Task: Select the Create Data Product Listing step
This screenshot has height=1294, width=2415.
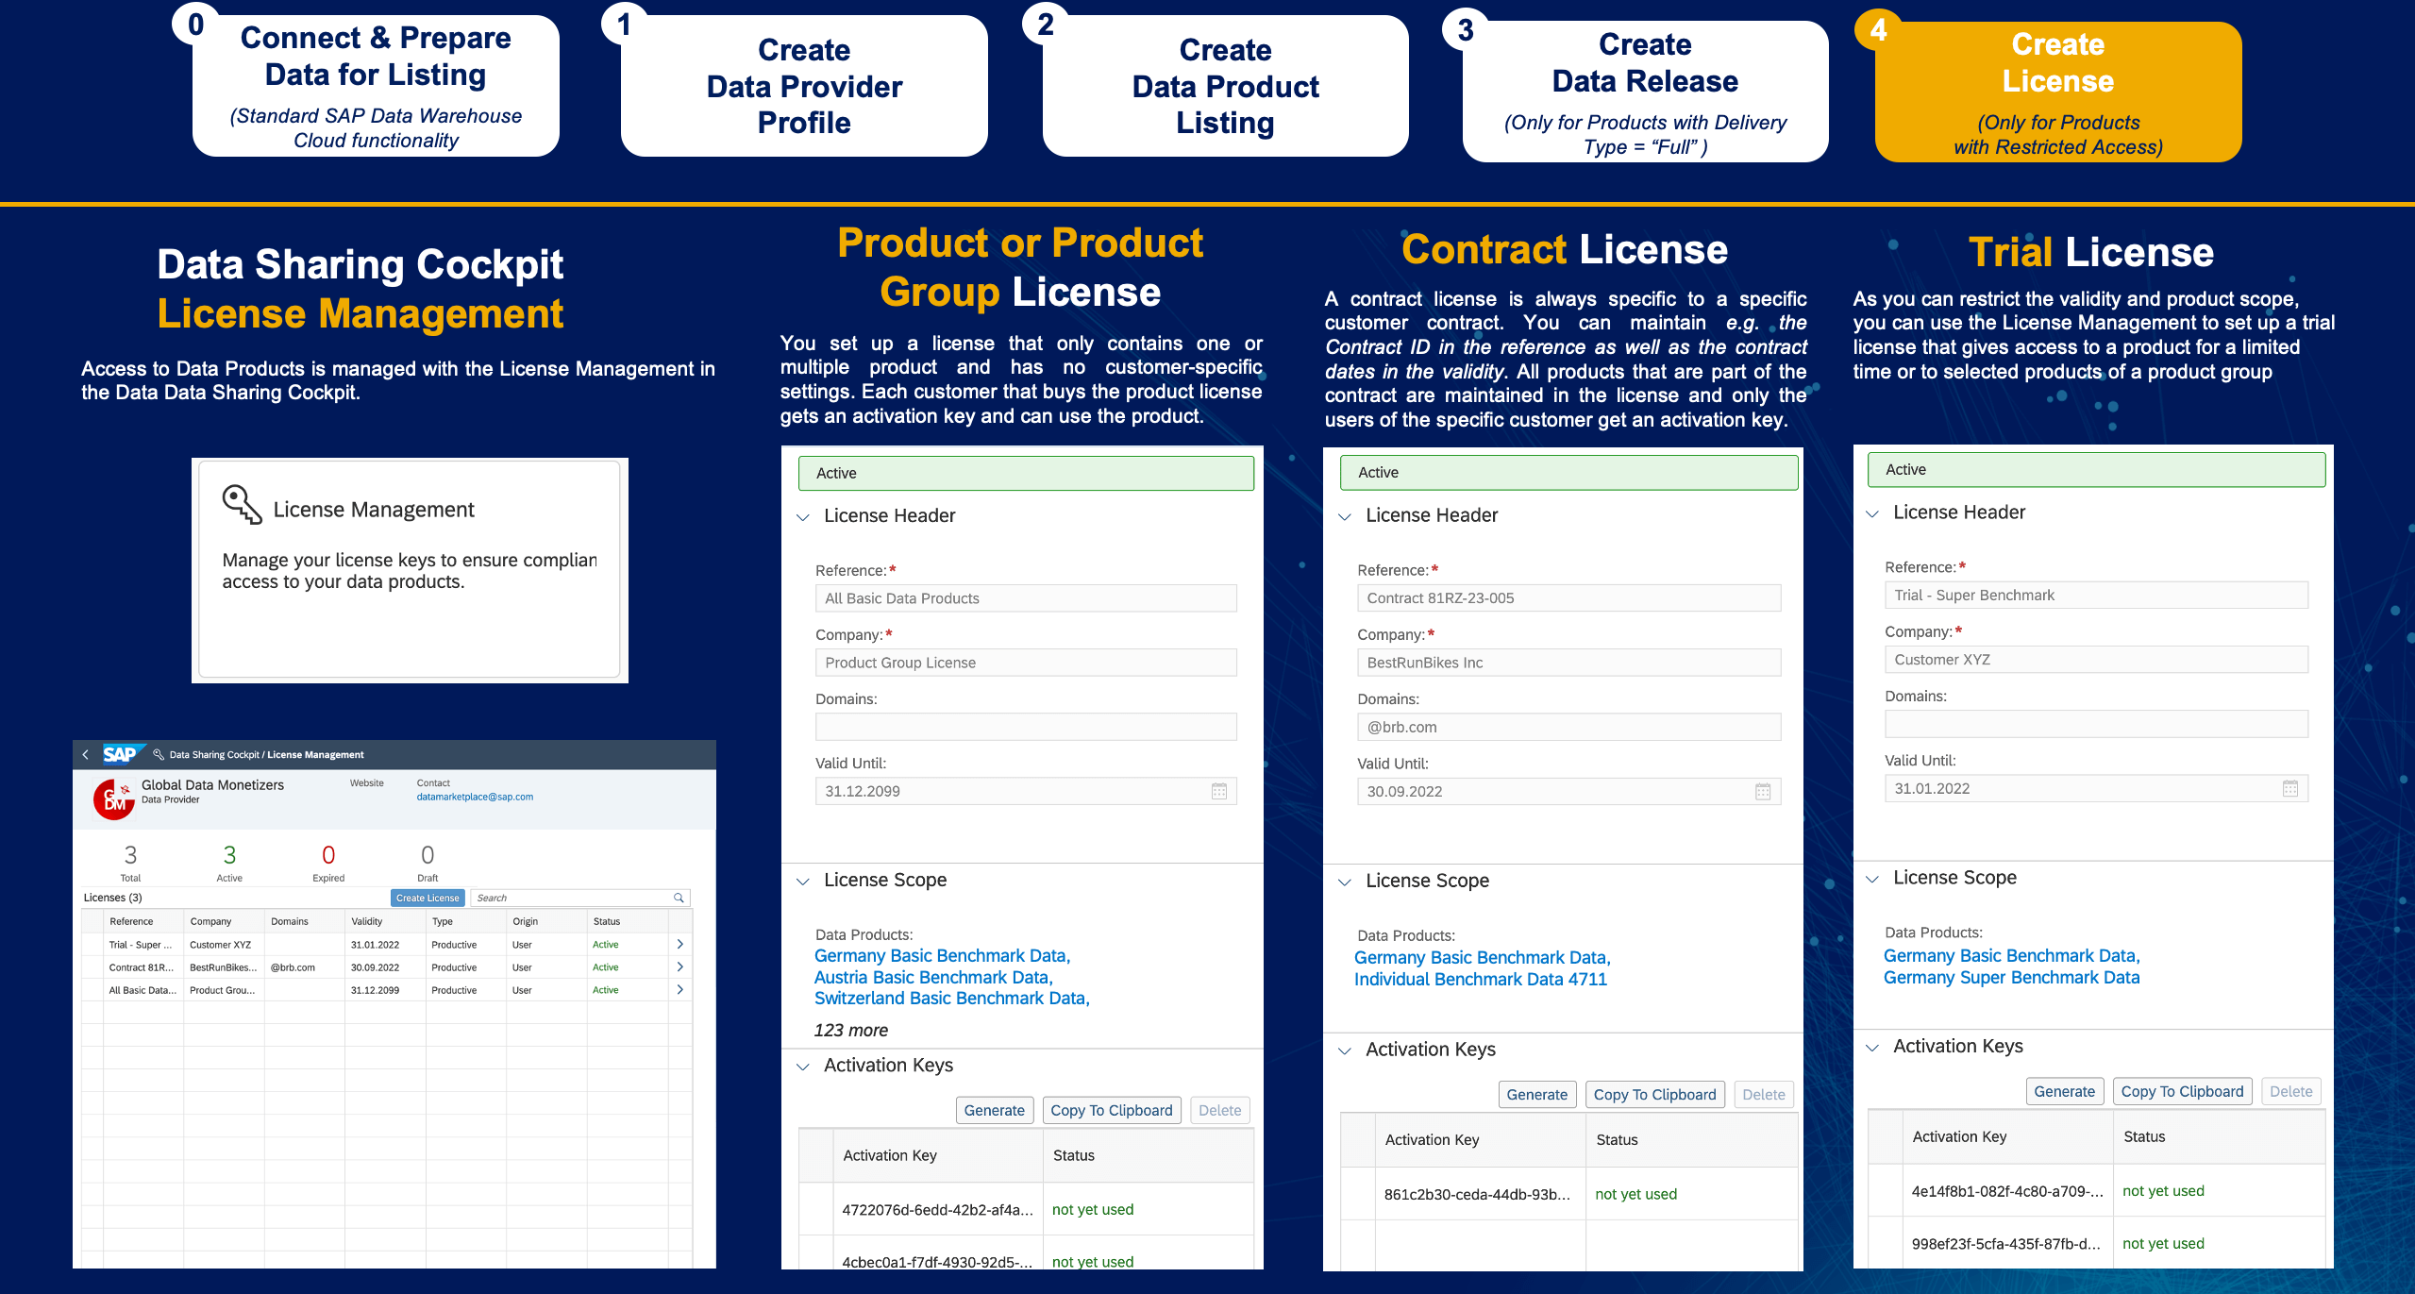Action: click(x=1225, y=86)
